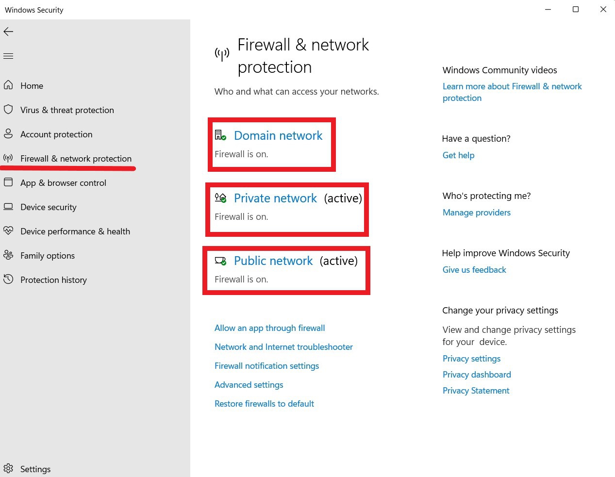The image size is (615, 477).
Task: Click the Manage providers link
Action: pos(476,213)
